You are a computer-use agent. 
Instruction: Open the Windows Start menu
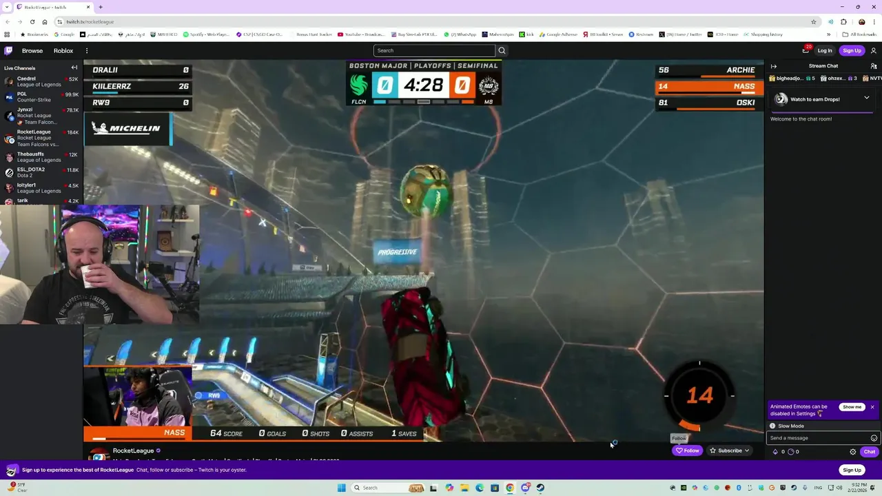(342, 488)
